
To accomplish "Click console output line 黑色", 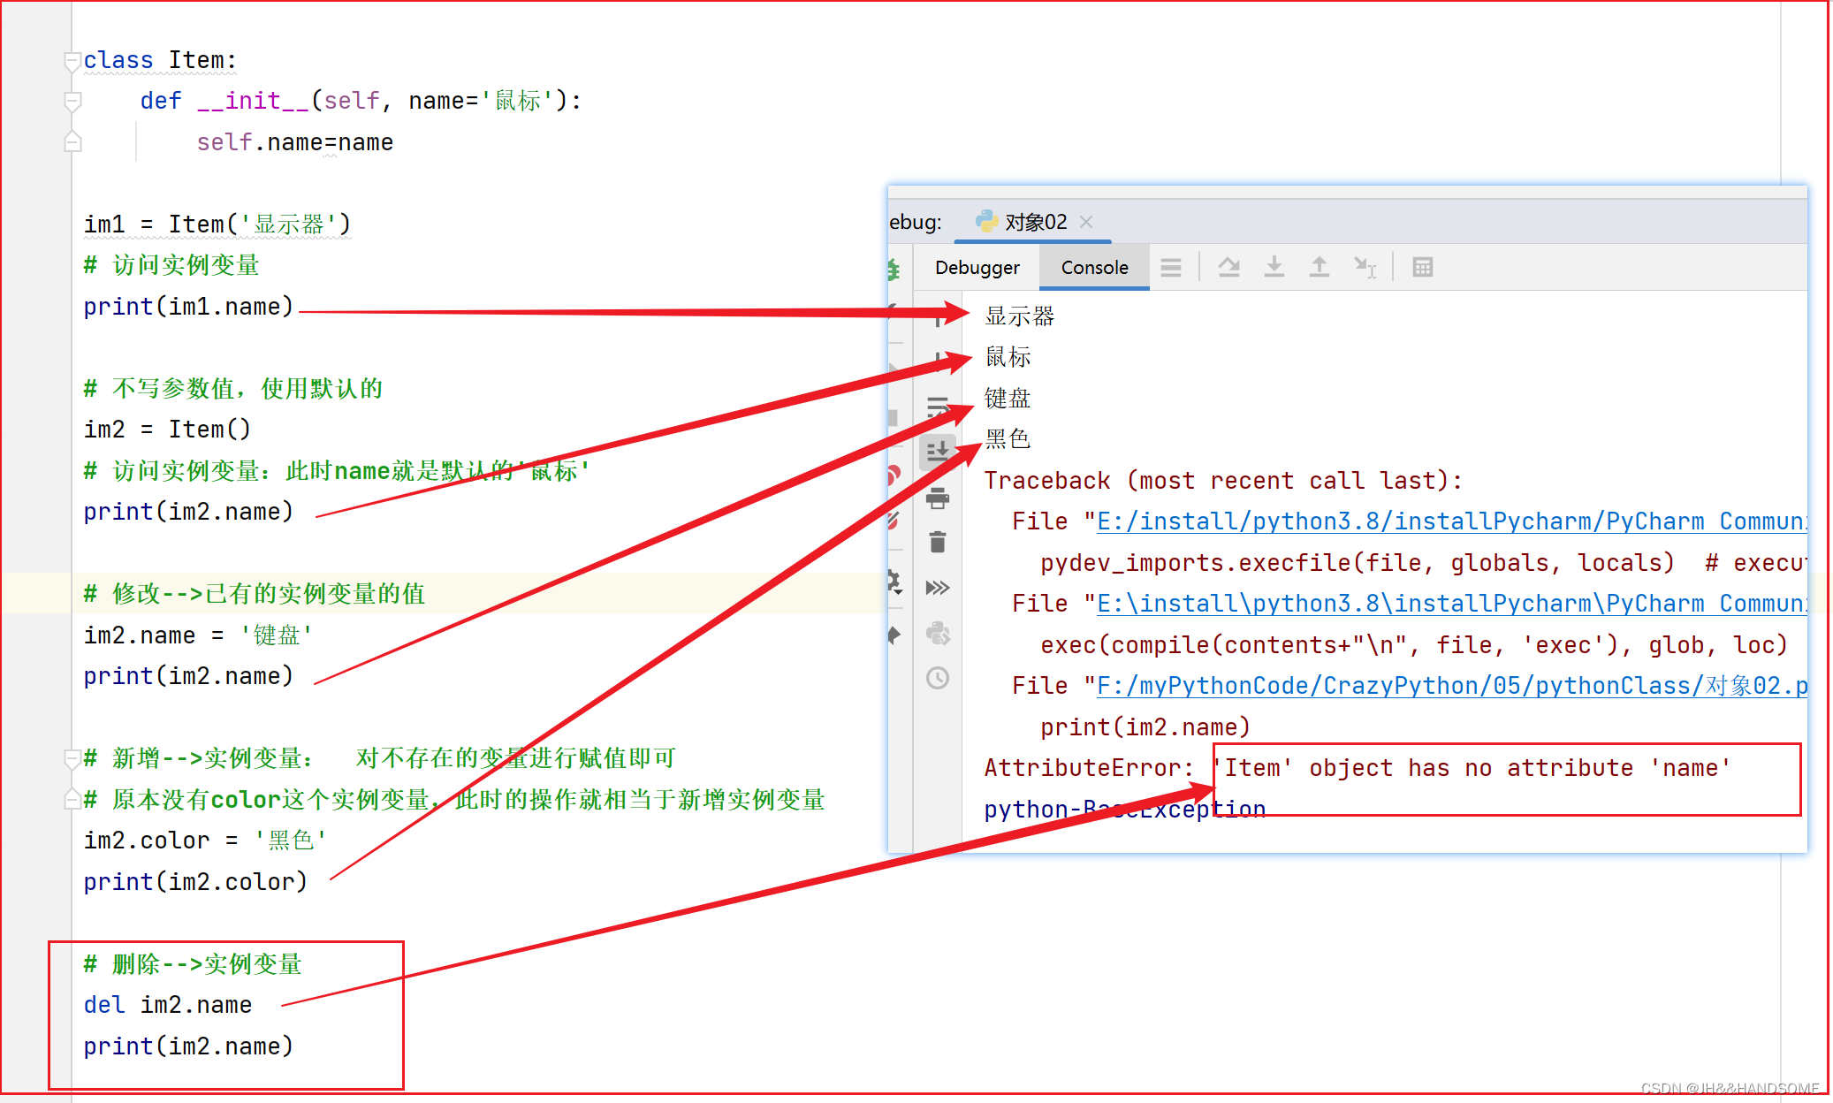I will click(x=1008, y=438).
